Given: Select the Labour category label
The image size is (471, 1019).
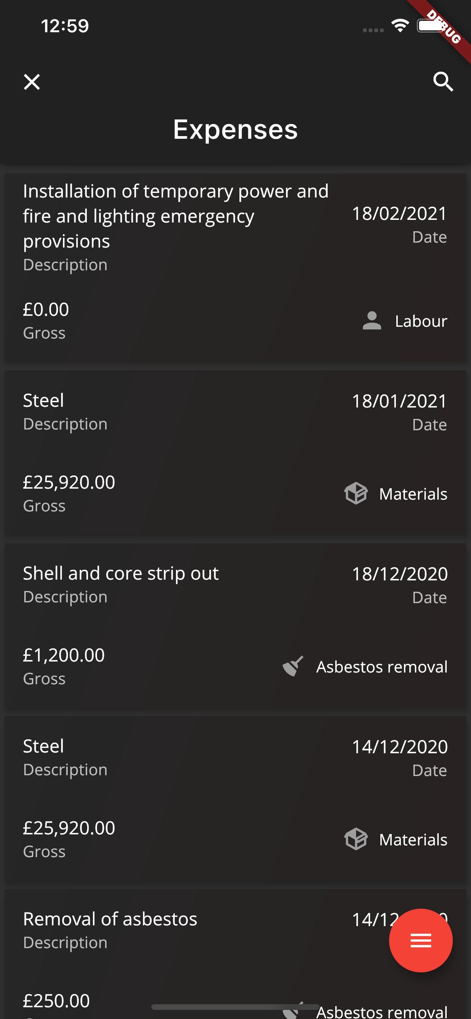Looking at the screenshot, I should pyautogui.click(x=421, y=321).
